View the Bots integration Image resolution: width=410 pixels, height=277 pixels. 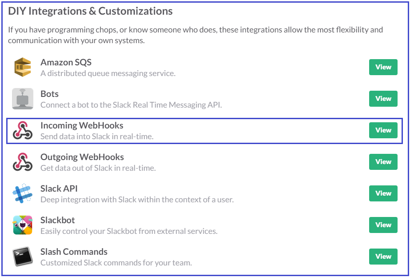[x=383, y=99]
